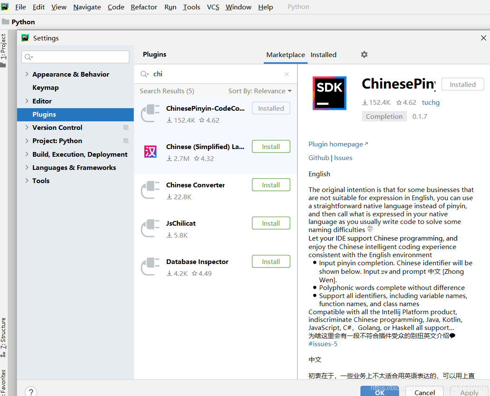Click the Database Inspector plug icon
The height and width of the screenshot is (396, 490).
[x=150, y=267]
